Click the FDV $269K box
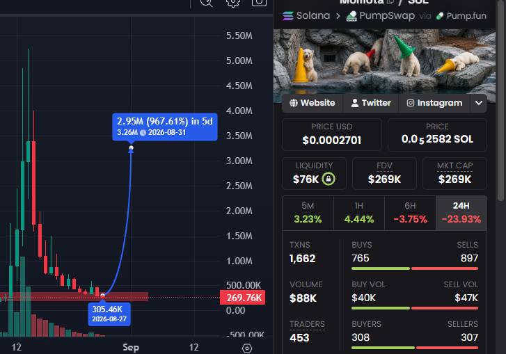Screen dimensions: 506x354 (384, 173)
